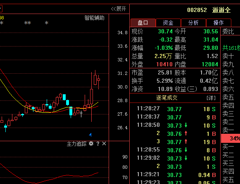Open 主力追踪 settings gear icon
This screenshot has width=240, height=184.
tap(91, 144)
